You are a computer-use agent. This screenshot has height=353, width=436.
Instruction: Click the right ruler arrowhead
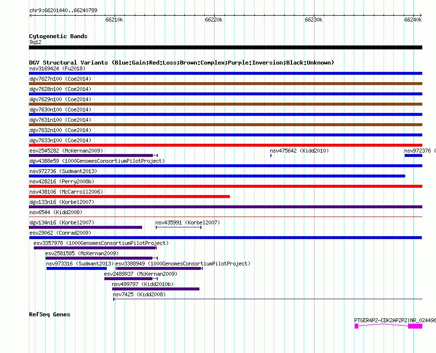tap(421, 16)
